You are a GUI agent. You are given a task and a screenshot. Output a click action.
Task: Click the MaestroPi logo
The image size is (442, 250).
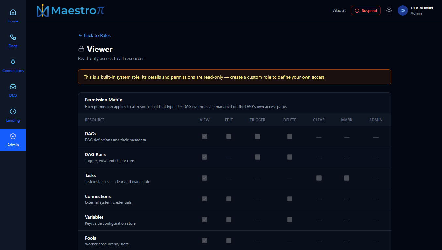click(71, 10)
